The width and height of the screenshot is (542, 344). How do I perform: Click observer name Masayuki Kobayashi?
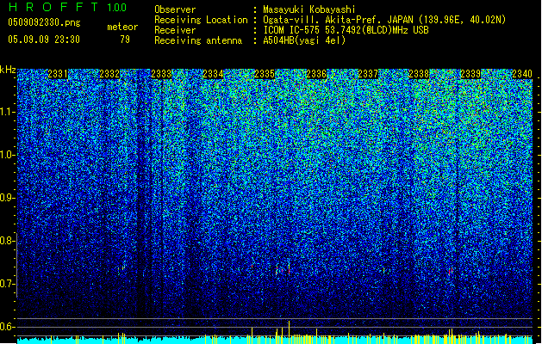(x=308, y=9)
